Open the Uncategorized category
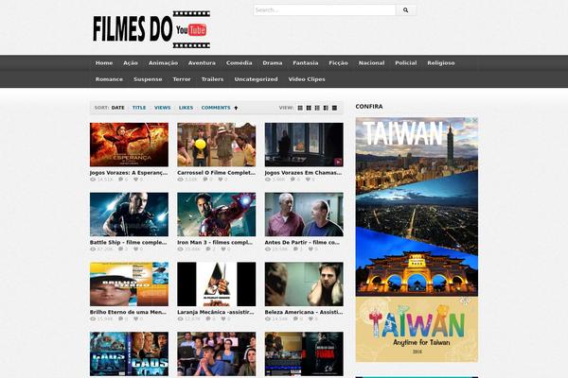Image resolution: width=568 pixels, height=378 pixels. coord(256,79)
